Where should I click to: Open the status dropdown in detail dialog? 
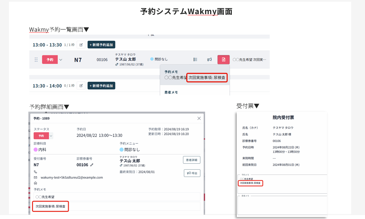click(51, 136)
